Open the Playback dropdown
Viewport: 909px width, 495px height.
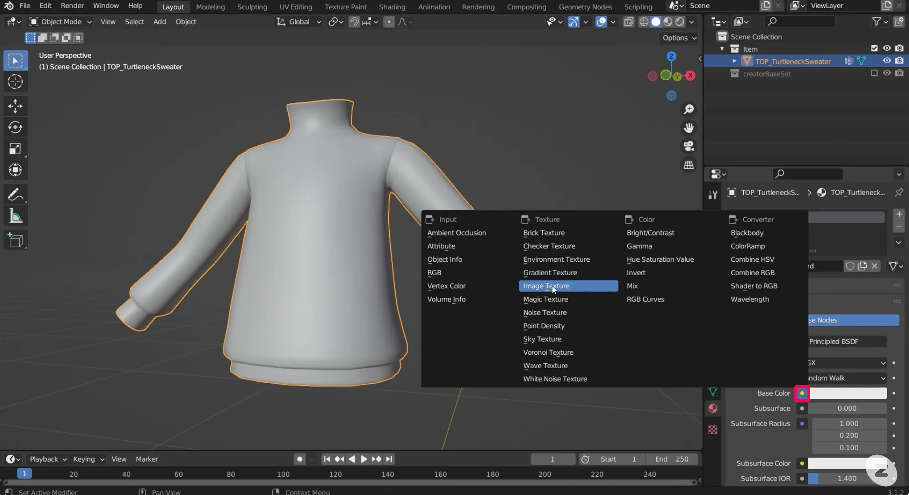(x=48, y=459)
